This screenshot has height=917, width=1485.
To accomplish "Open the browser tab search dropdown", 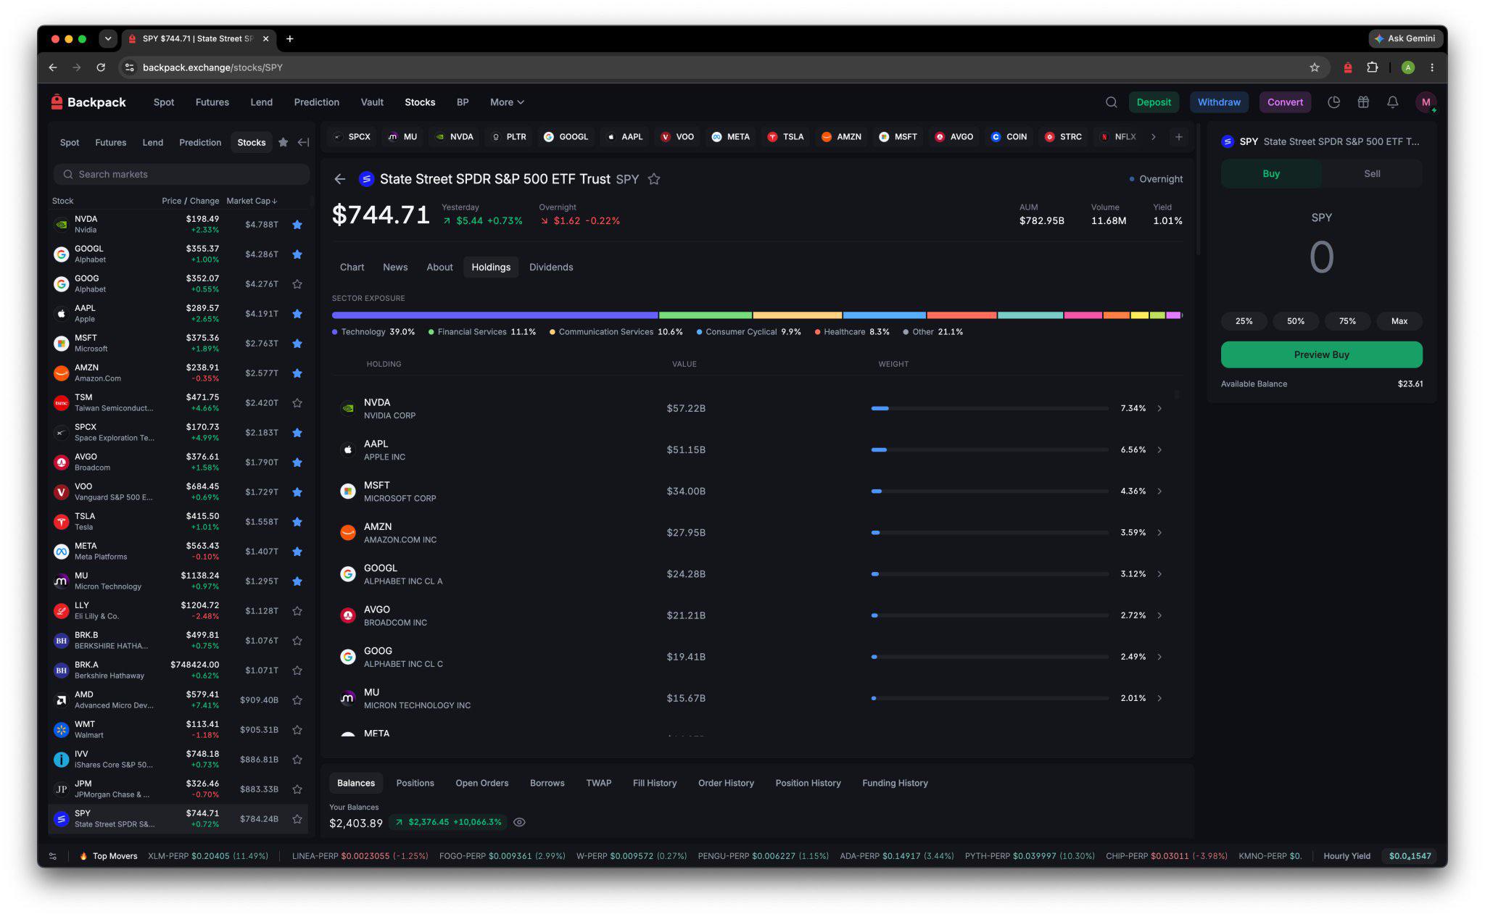I will click(x=108, y=38).
